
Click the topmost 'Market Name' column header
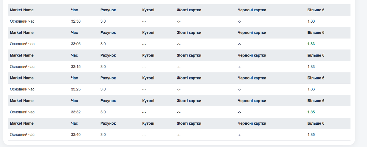click(x=22, y=10)
